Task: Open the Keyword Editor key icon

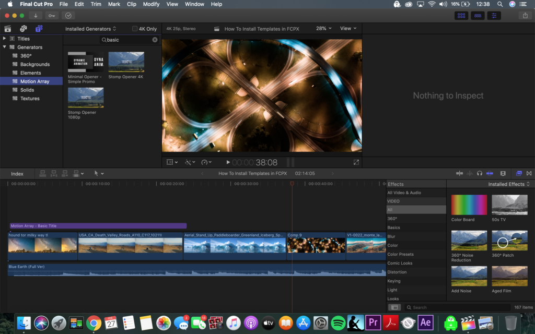Action: coord(52,16)
